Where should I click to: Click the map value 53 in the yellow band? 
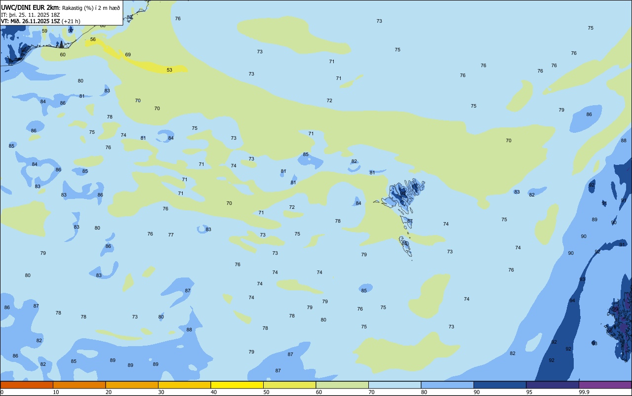pos(169,70)
